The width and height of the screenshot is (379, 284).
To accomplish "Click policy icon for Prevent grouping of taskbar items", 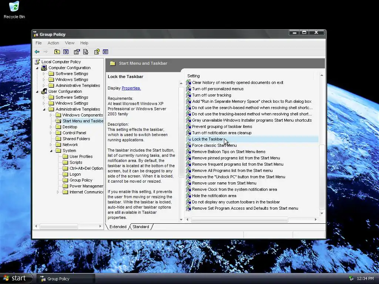I will 188,126.
